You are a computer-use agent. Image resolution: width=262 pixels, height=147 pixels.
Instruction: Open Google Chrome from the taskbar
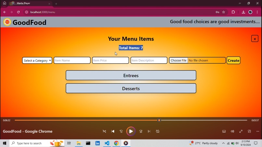116,143
